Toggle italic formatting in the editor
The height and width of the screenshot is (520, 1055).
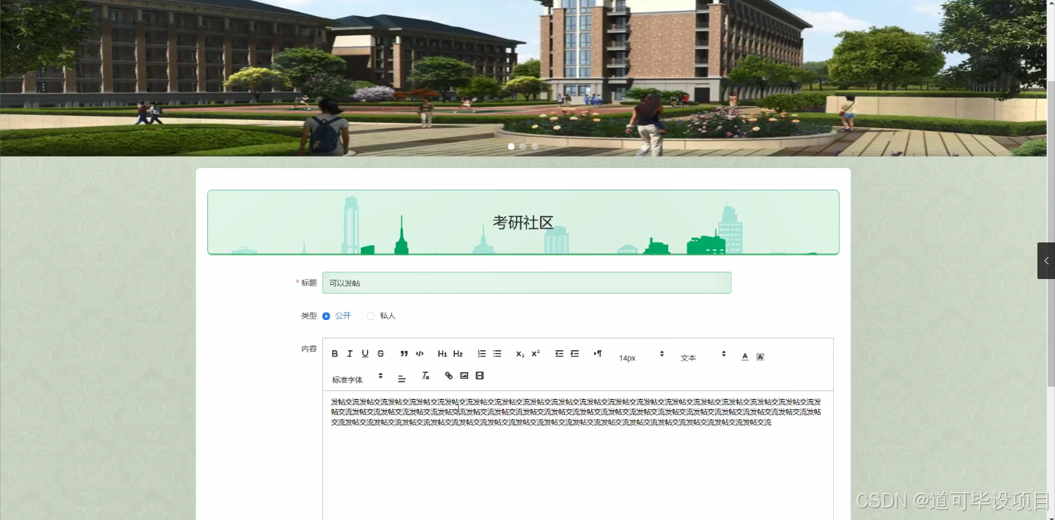(349, 354)
